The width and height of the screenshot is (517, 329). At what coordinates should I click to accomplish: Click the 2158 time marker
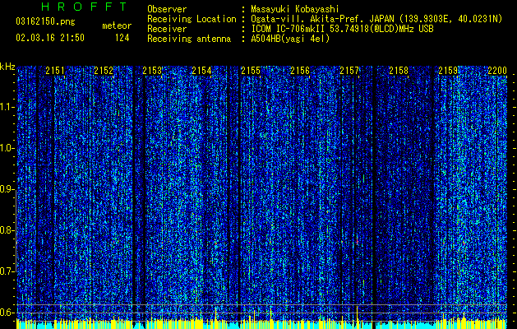[399, 71]
